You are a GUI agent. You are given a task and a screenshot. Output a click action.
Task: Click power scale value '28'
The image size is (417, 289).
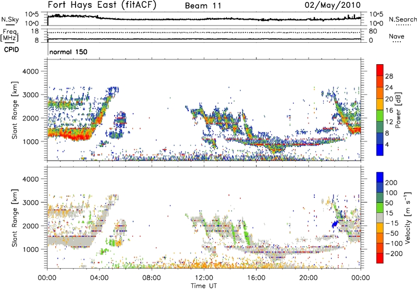[389, 76]
